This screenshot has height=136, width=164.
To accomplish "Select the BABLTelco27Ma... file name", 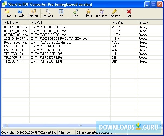I will (x=16, y=42).
